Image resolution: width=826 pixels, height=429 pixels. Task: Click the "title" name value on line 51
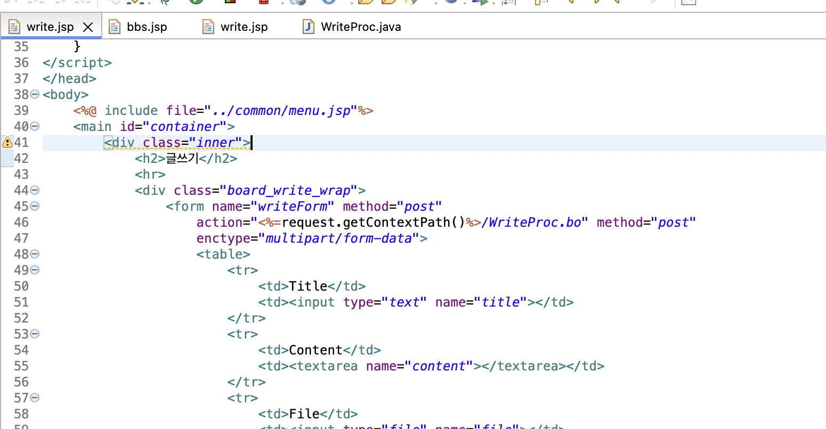pos(500,302)
